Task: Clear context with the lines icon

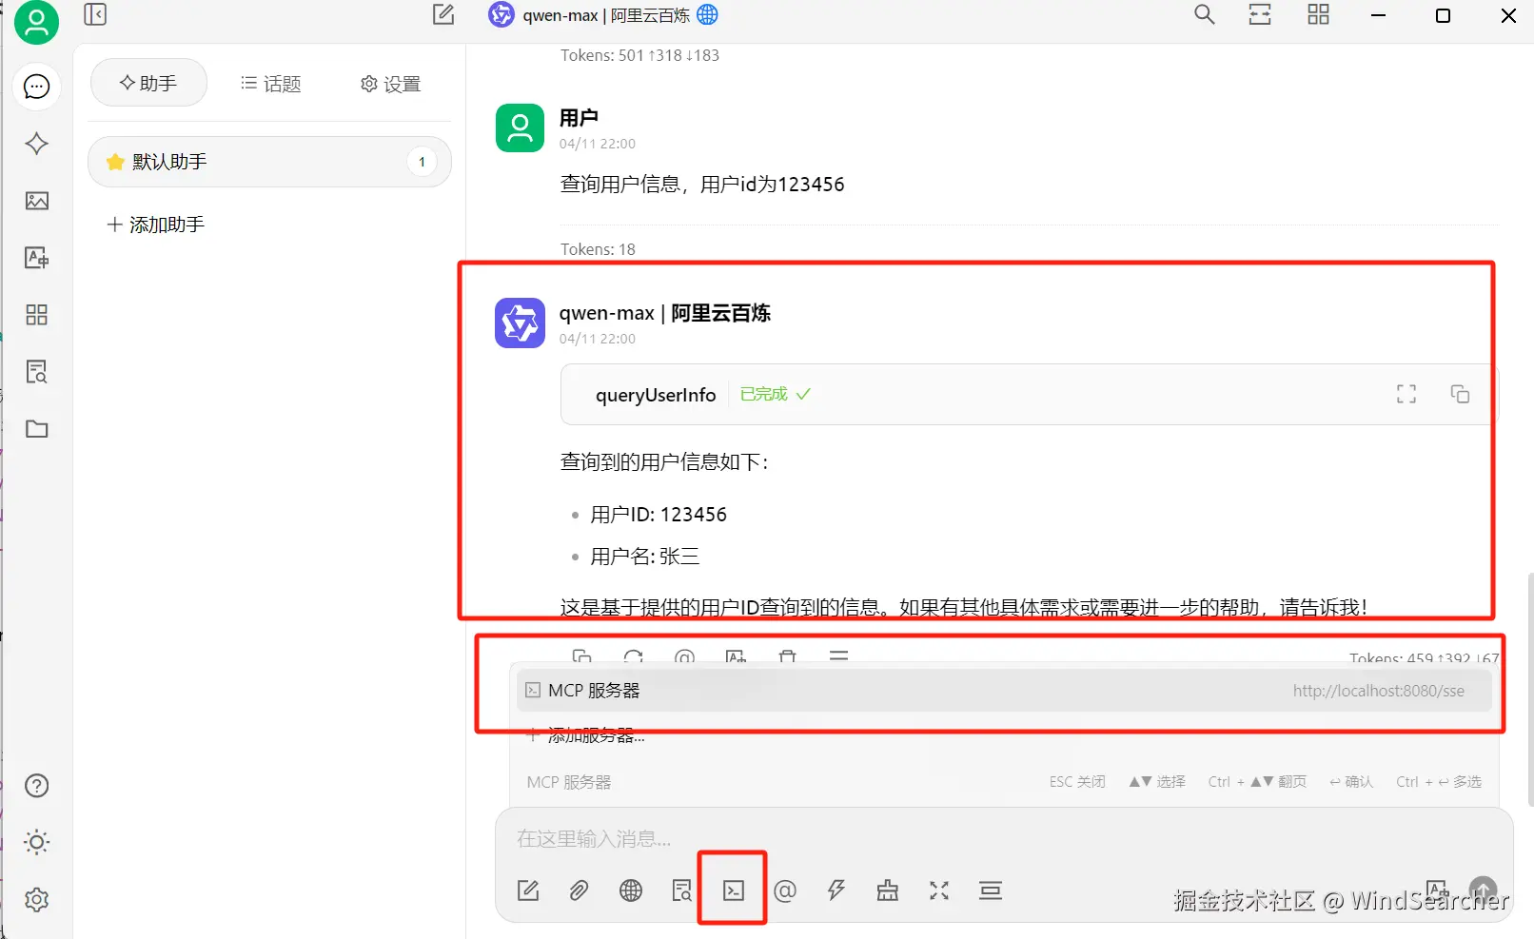Action: pyautogui.click(x=991, y=890)
